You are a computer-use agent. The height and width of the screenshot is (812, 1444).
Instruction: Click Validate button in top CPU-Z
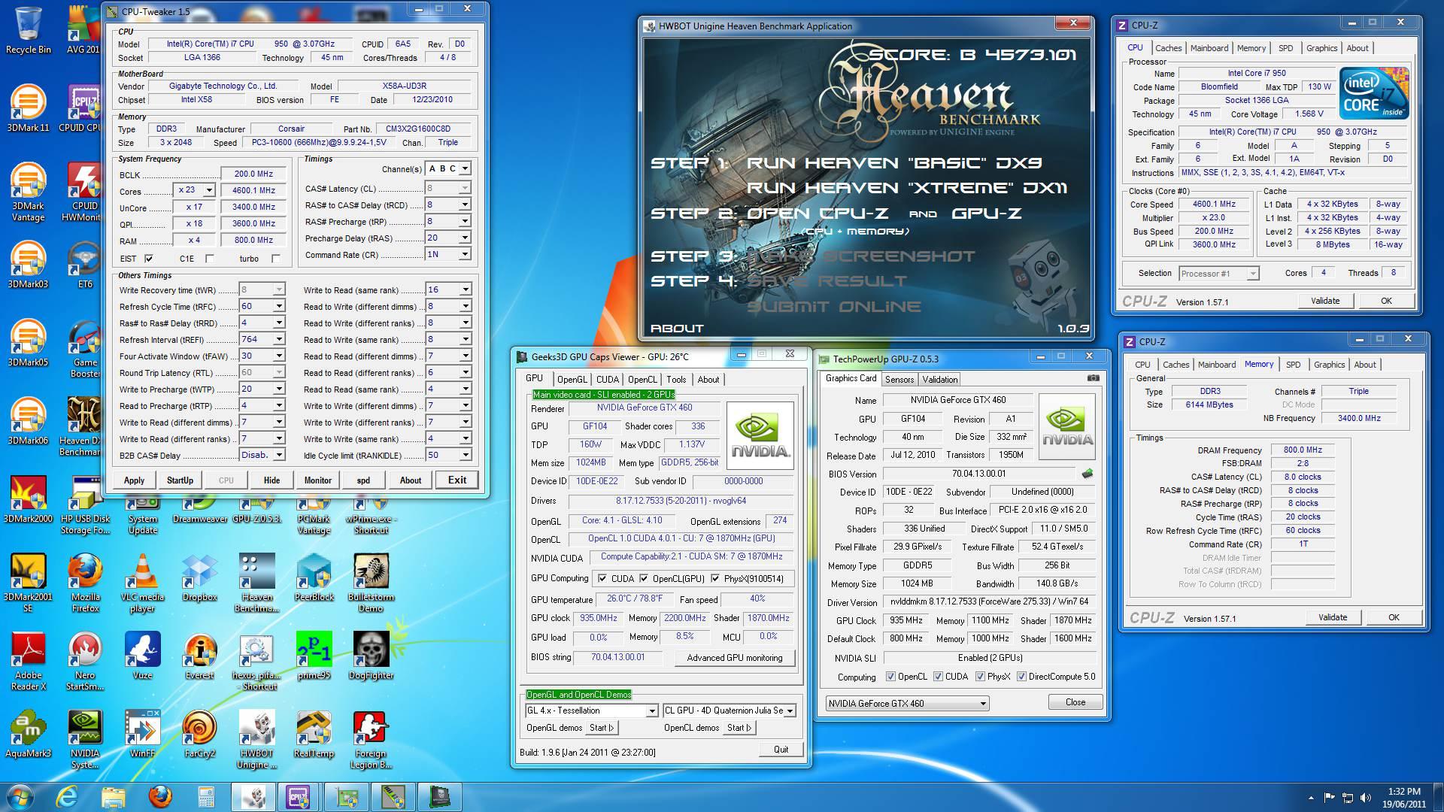(x=1324, y=301)
